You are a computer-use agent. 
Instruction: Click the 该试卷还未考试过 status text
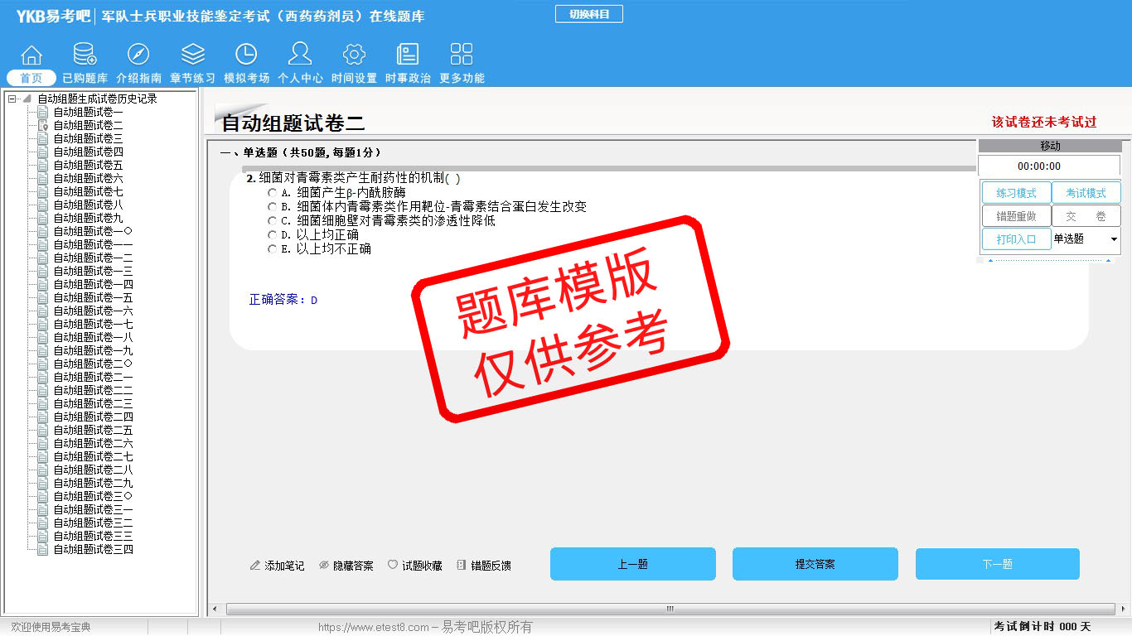click(1044, 122)
